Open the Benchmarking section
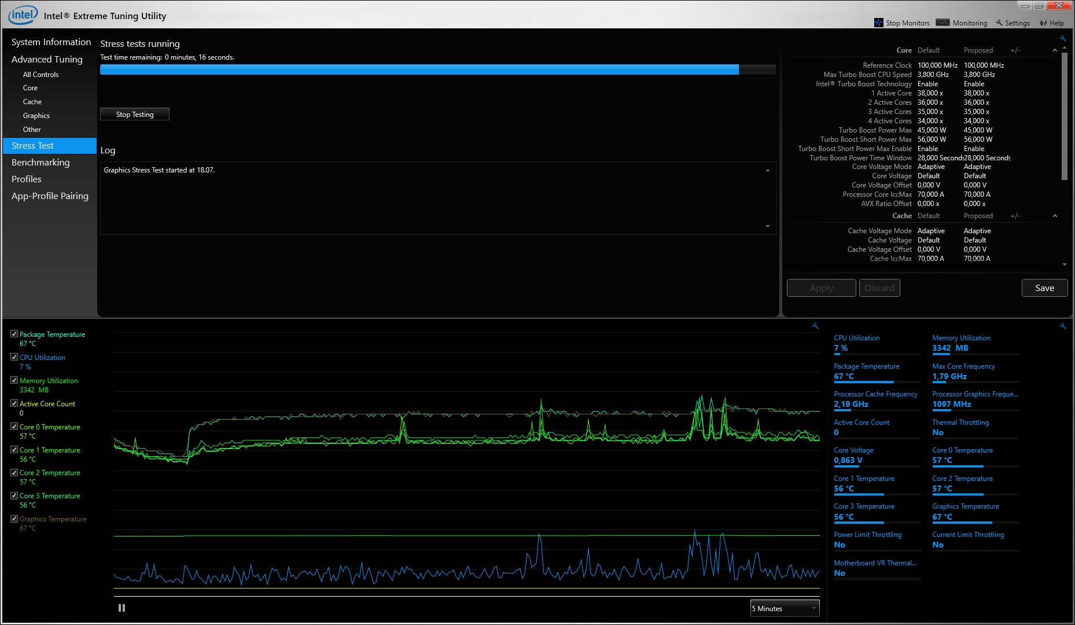1075x625 pixels. (x=41, y=163)
